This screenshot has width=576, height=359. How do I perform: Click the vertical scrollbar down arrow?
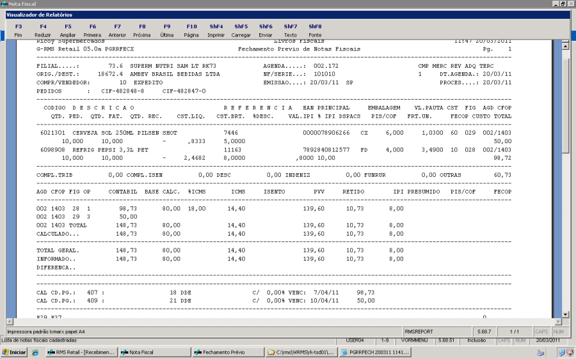coord(565,314)
